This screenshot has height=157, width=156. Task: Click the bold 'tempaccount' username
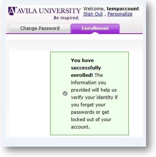tap(123, 9)
